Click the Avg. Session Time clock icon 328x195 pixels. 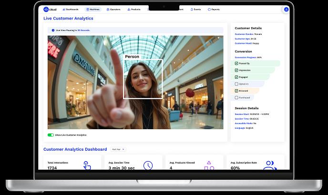point(148,165)
